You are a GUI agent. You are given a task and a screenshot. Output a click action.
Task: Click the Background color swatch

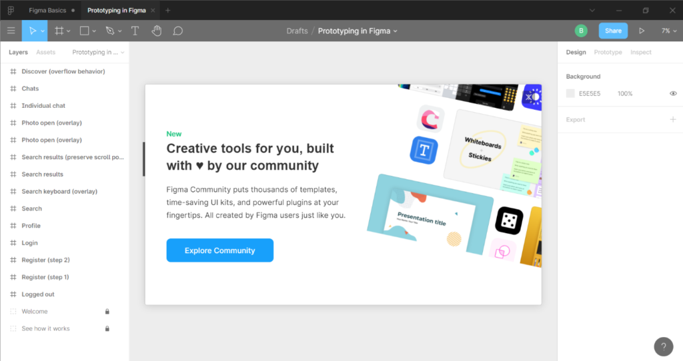point(570,93)
